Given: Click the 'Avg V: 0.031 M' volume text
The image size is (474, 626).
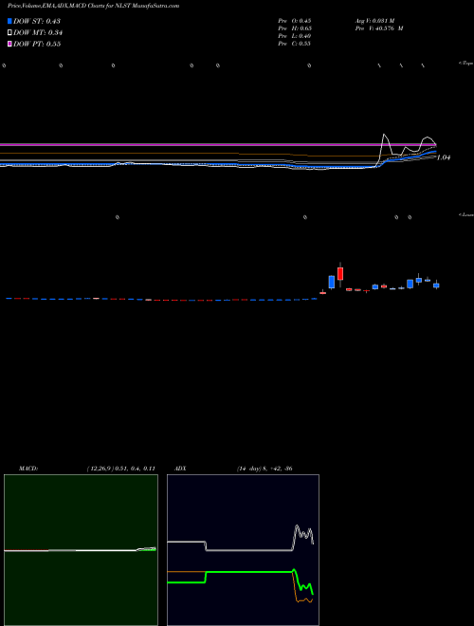Looking at the screenshot, I should coord(374,21).
